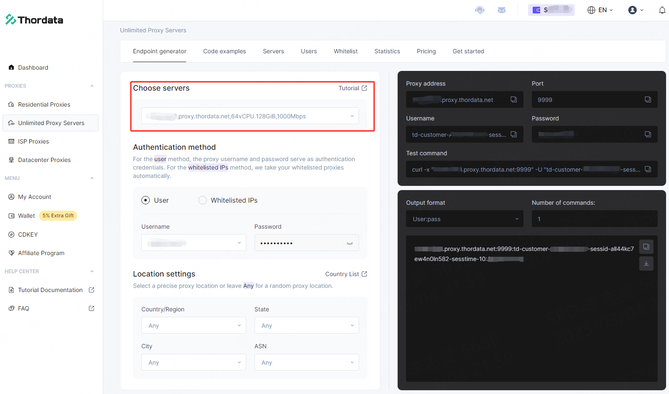Select the User authentication radio
669x394 pixels.
click(146, 200)
